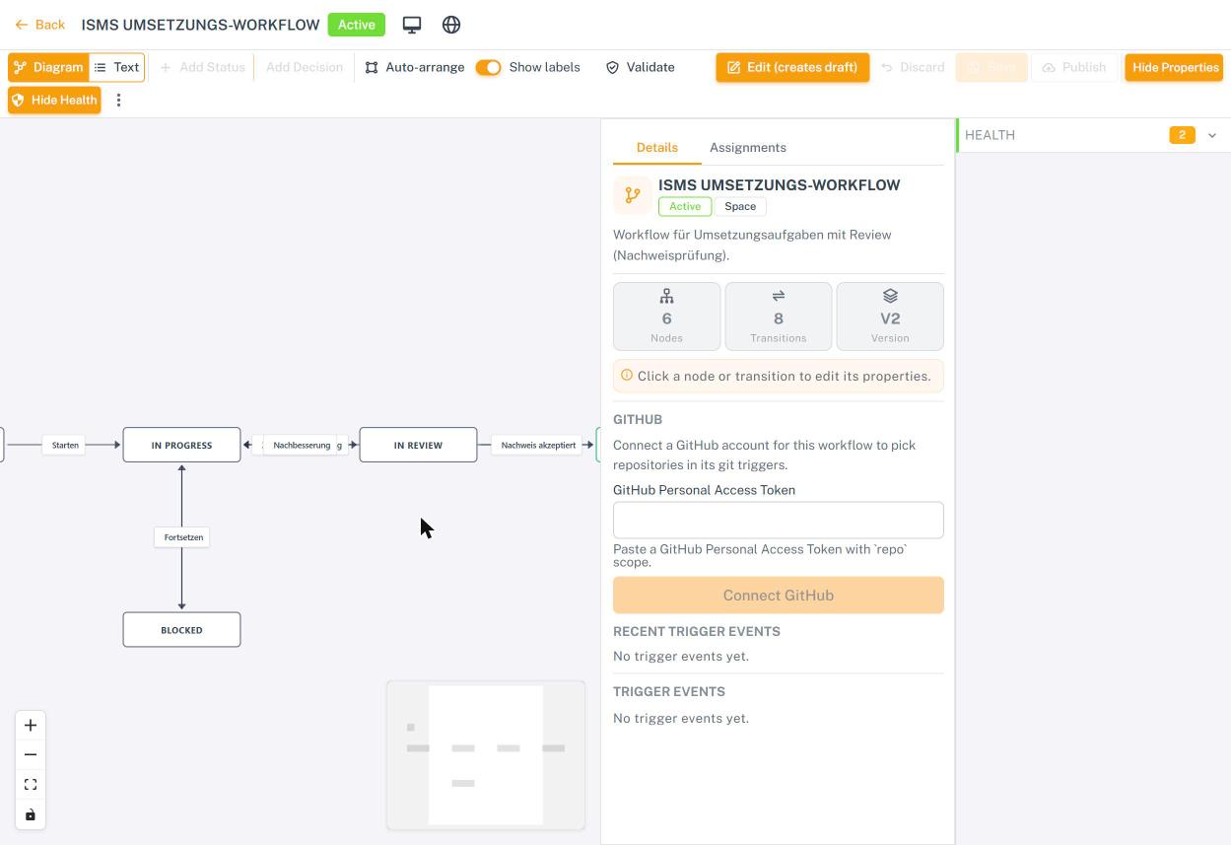
Task: Zoom out the diagram canvas
Action: (31, 755)
